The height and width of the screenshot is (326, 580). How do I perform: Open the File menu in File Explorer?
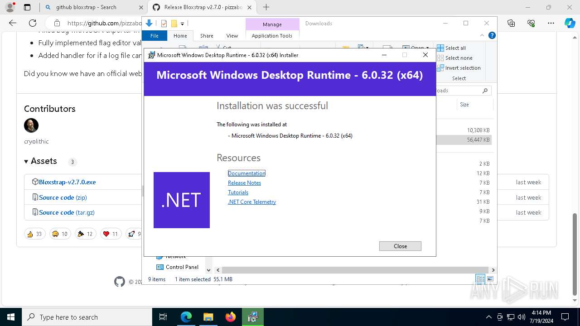click(155, 36)
